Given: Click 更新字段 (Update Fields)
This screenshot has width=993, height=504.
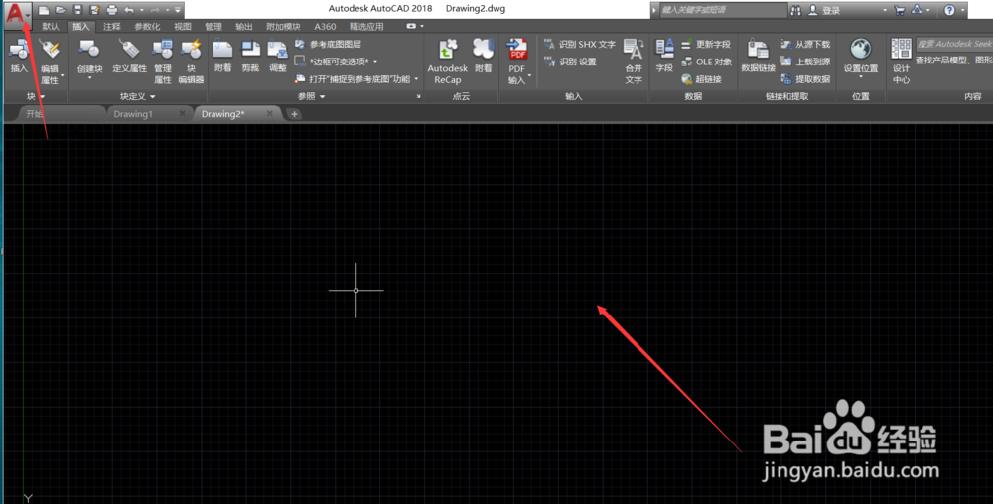Looking at the screenshot, I should coord(706,45).
